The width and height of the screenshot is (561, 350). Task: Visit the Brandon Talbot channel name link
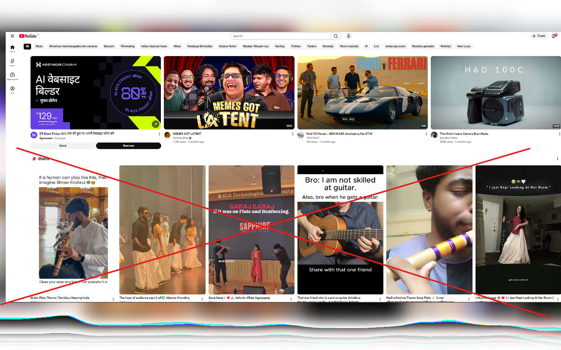(449, 138)
